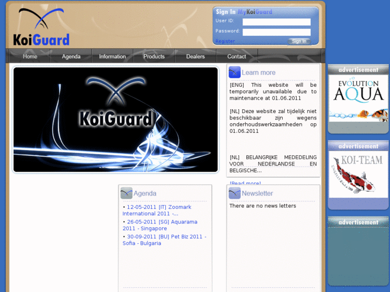
Task: Click the 'Sign In MyKoiGuard' heading
Action: [x=244, y=12]
